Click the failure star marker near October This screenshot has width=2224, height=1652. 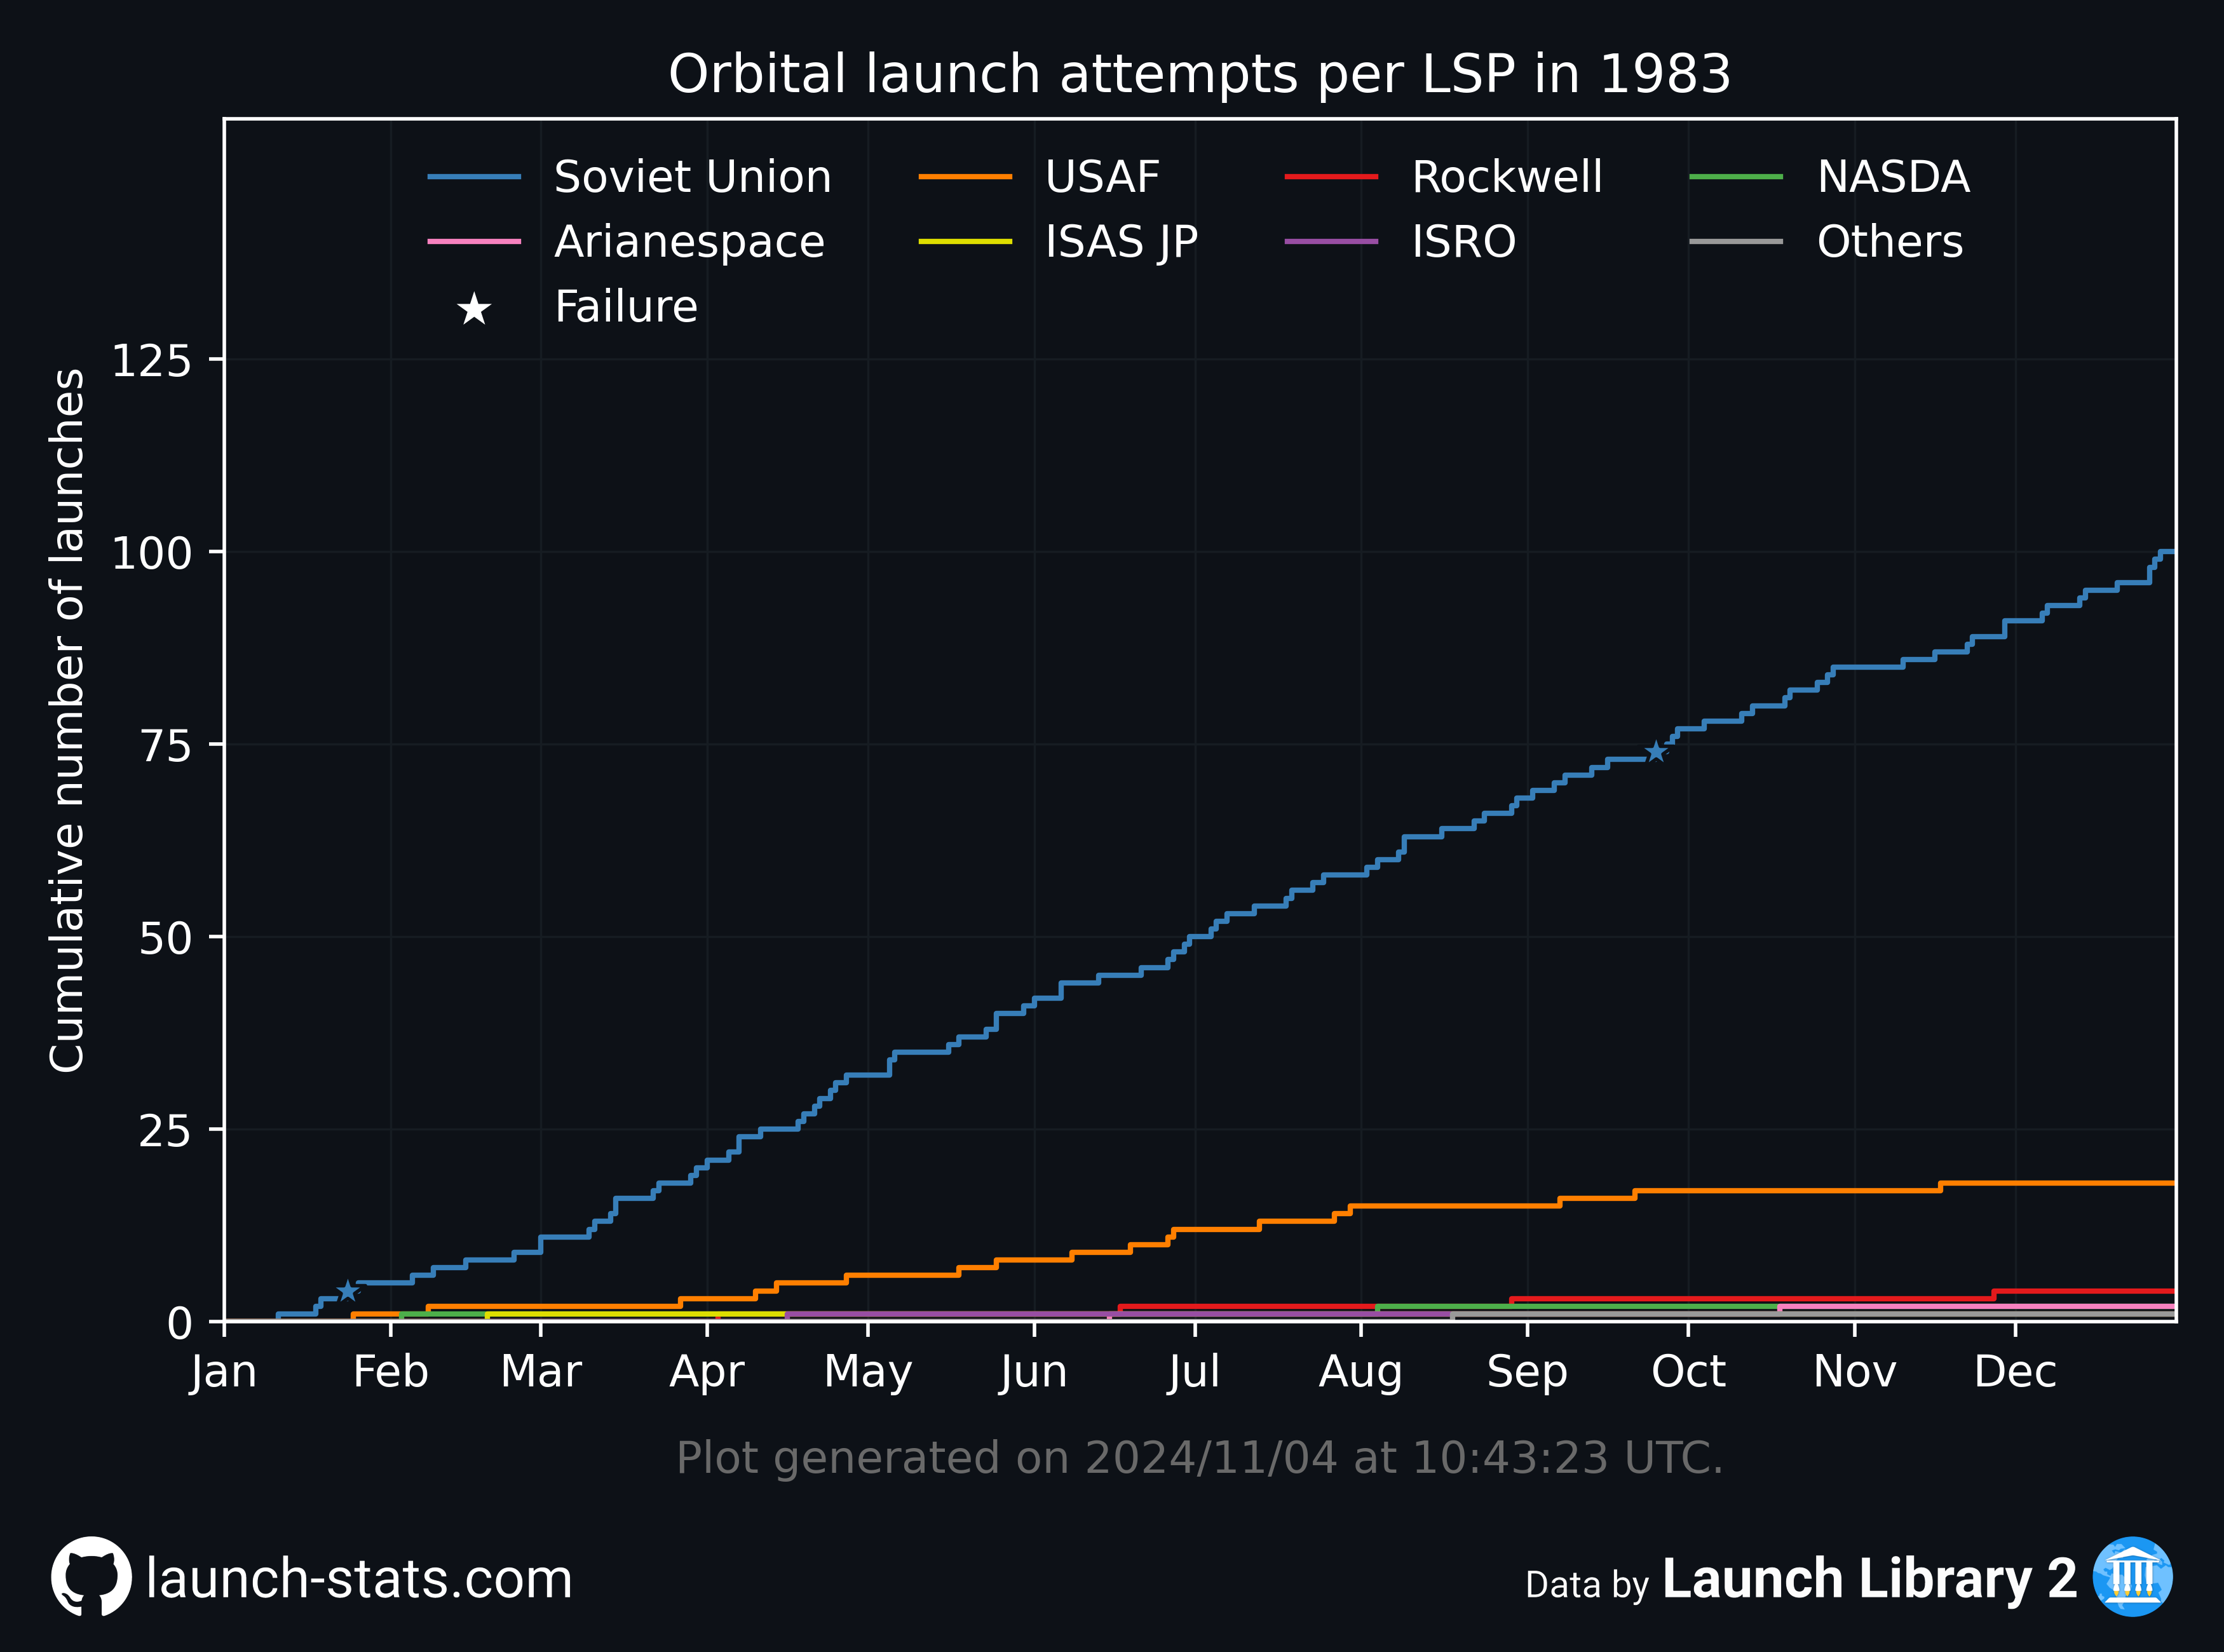tap(1656, 751)
